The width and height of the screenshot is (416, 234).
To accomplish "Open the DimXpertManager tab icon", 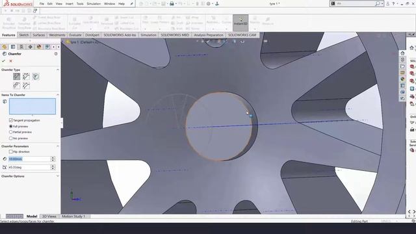I will pos(31,47).
